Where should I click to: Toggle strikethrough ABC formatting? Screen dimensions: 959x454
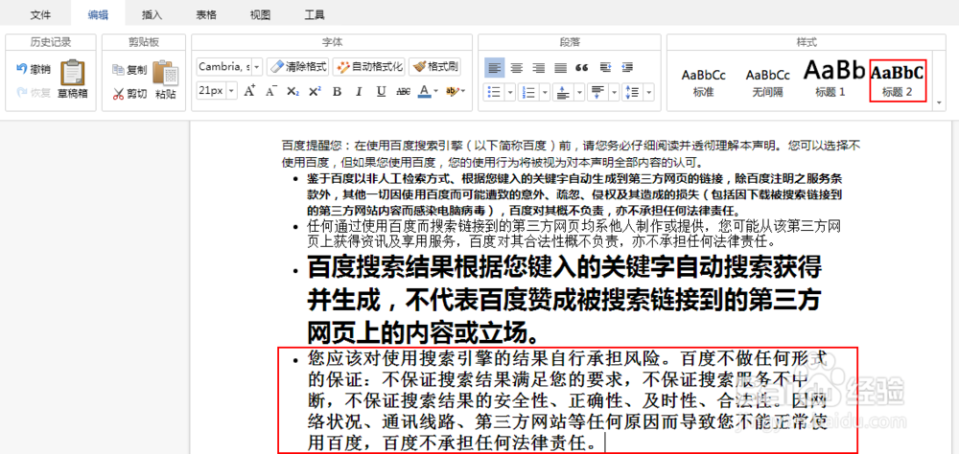(x=403, y=91)
